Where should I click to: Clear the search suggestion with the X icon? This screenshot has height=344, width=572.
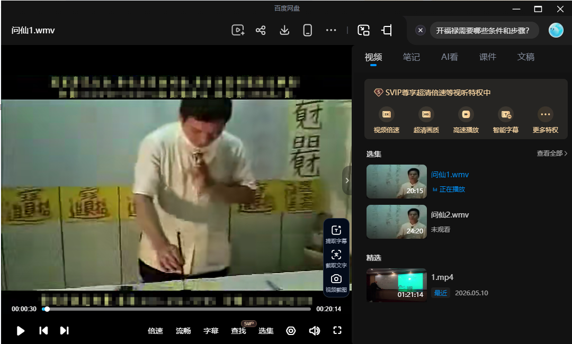420,30
